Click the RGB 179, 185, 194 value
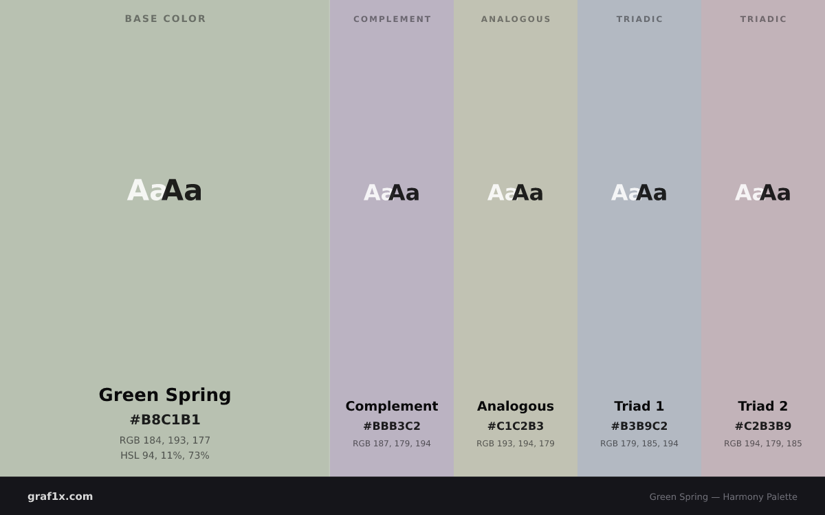The height and width of the screenshot is (515, 825). click(639, 444)
